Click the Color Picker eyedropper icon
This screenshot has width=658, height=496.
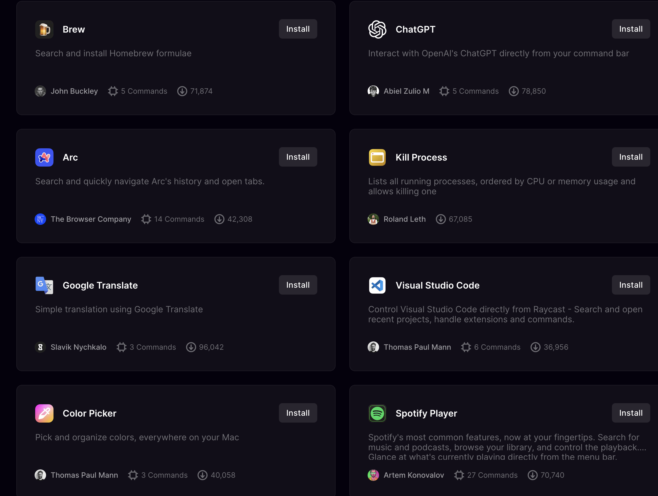[44, 413]
